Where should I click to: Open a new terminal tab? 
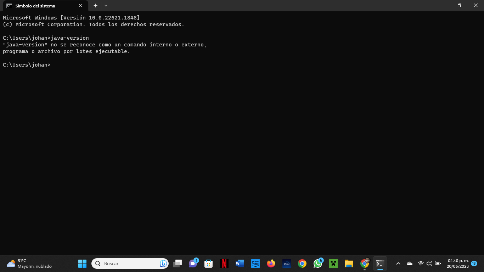click(x=95, y=6)
